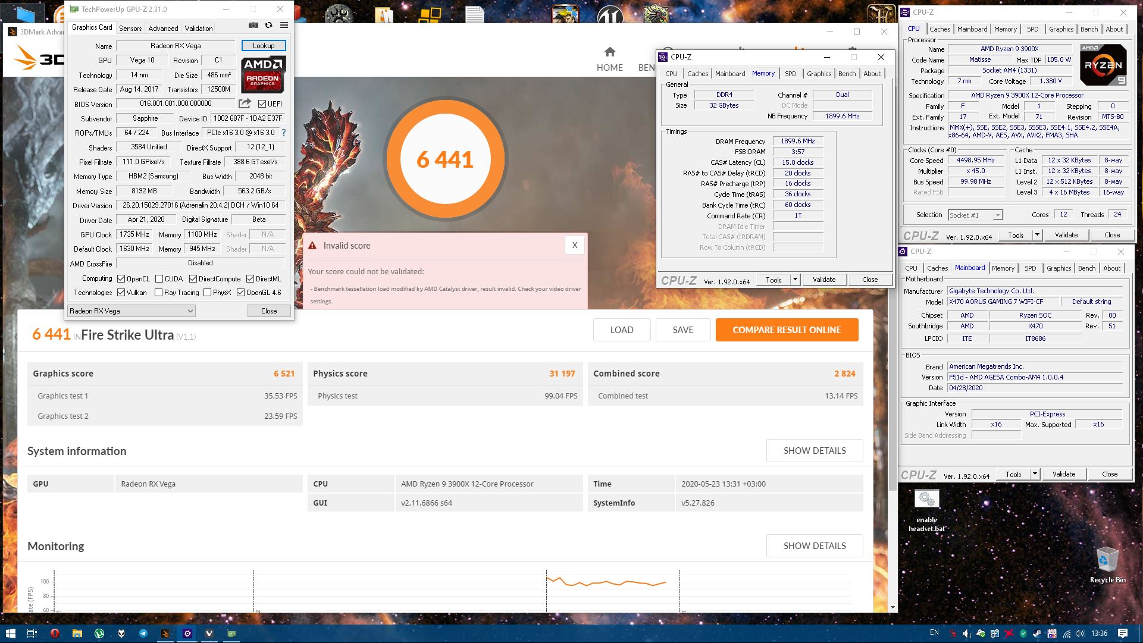
Task: Open the Radeon RX Vega GPU selector dropdown
Action: point(131,310)
